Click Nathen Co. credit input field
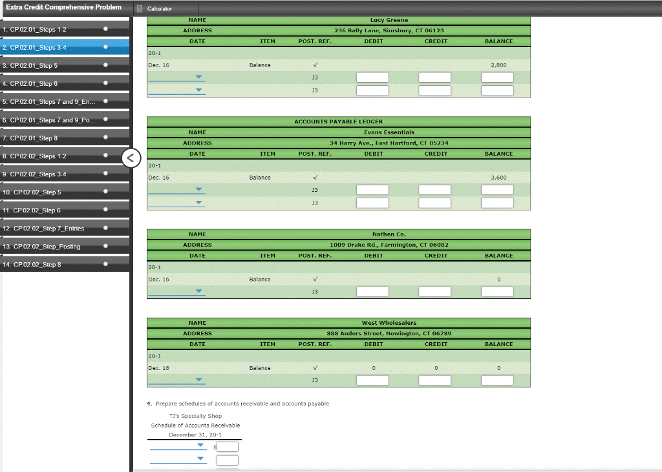662x472 pixels. point(435,291)
